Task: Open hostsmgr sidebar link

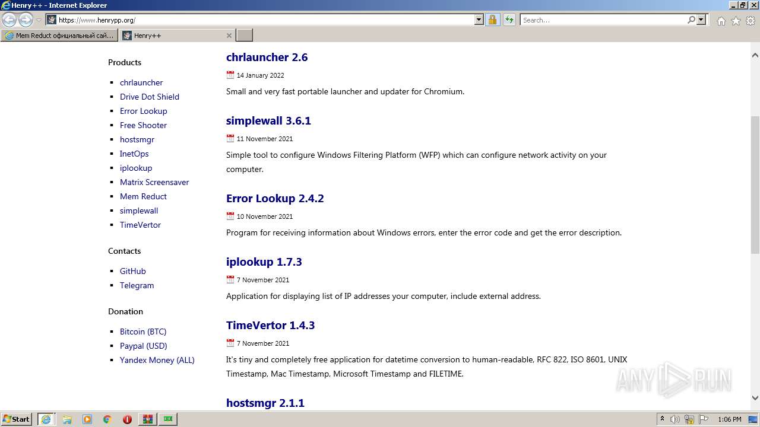Action: pos(137,139)
